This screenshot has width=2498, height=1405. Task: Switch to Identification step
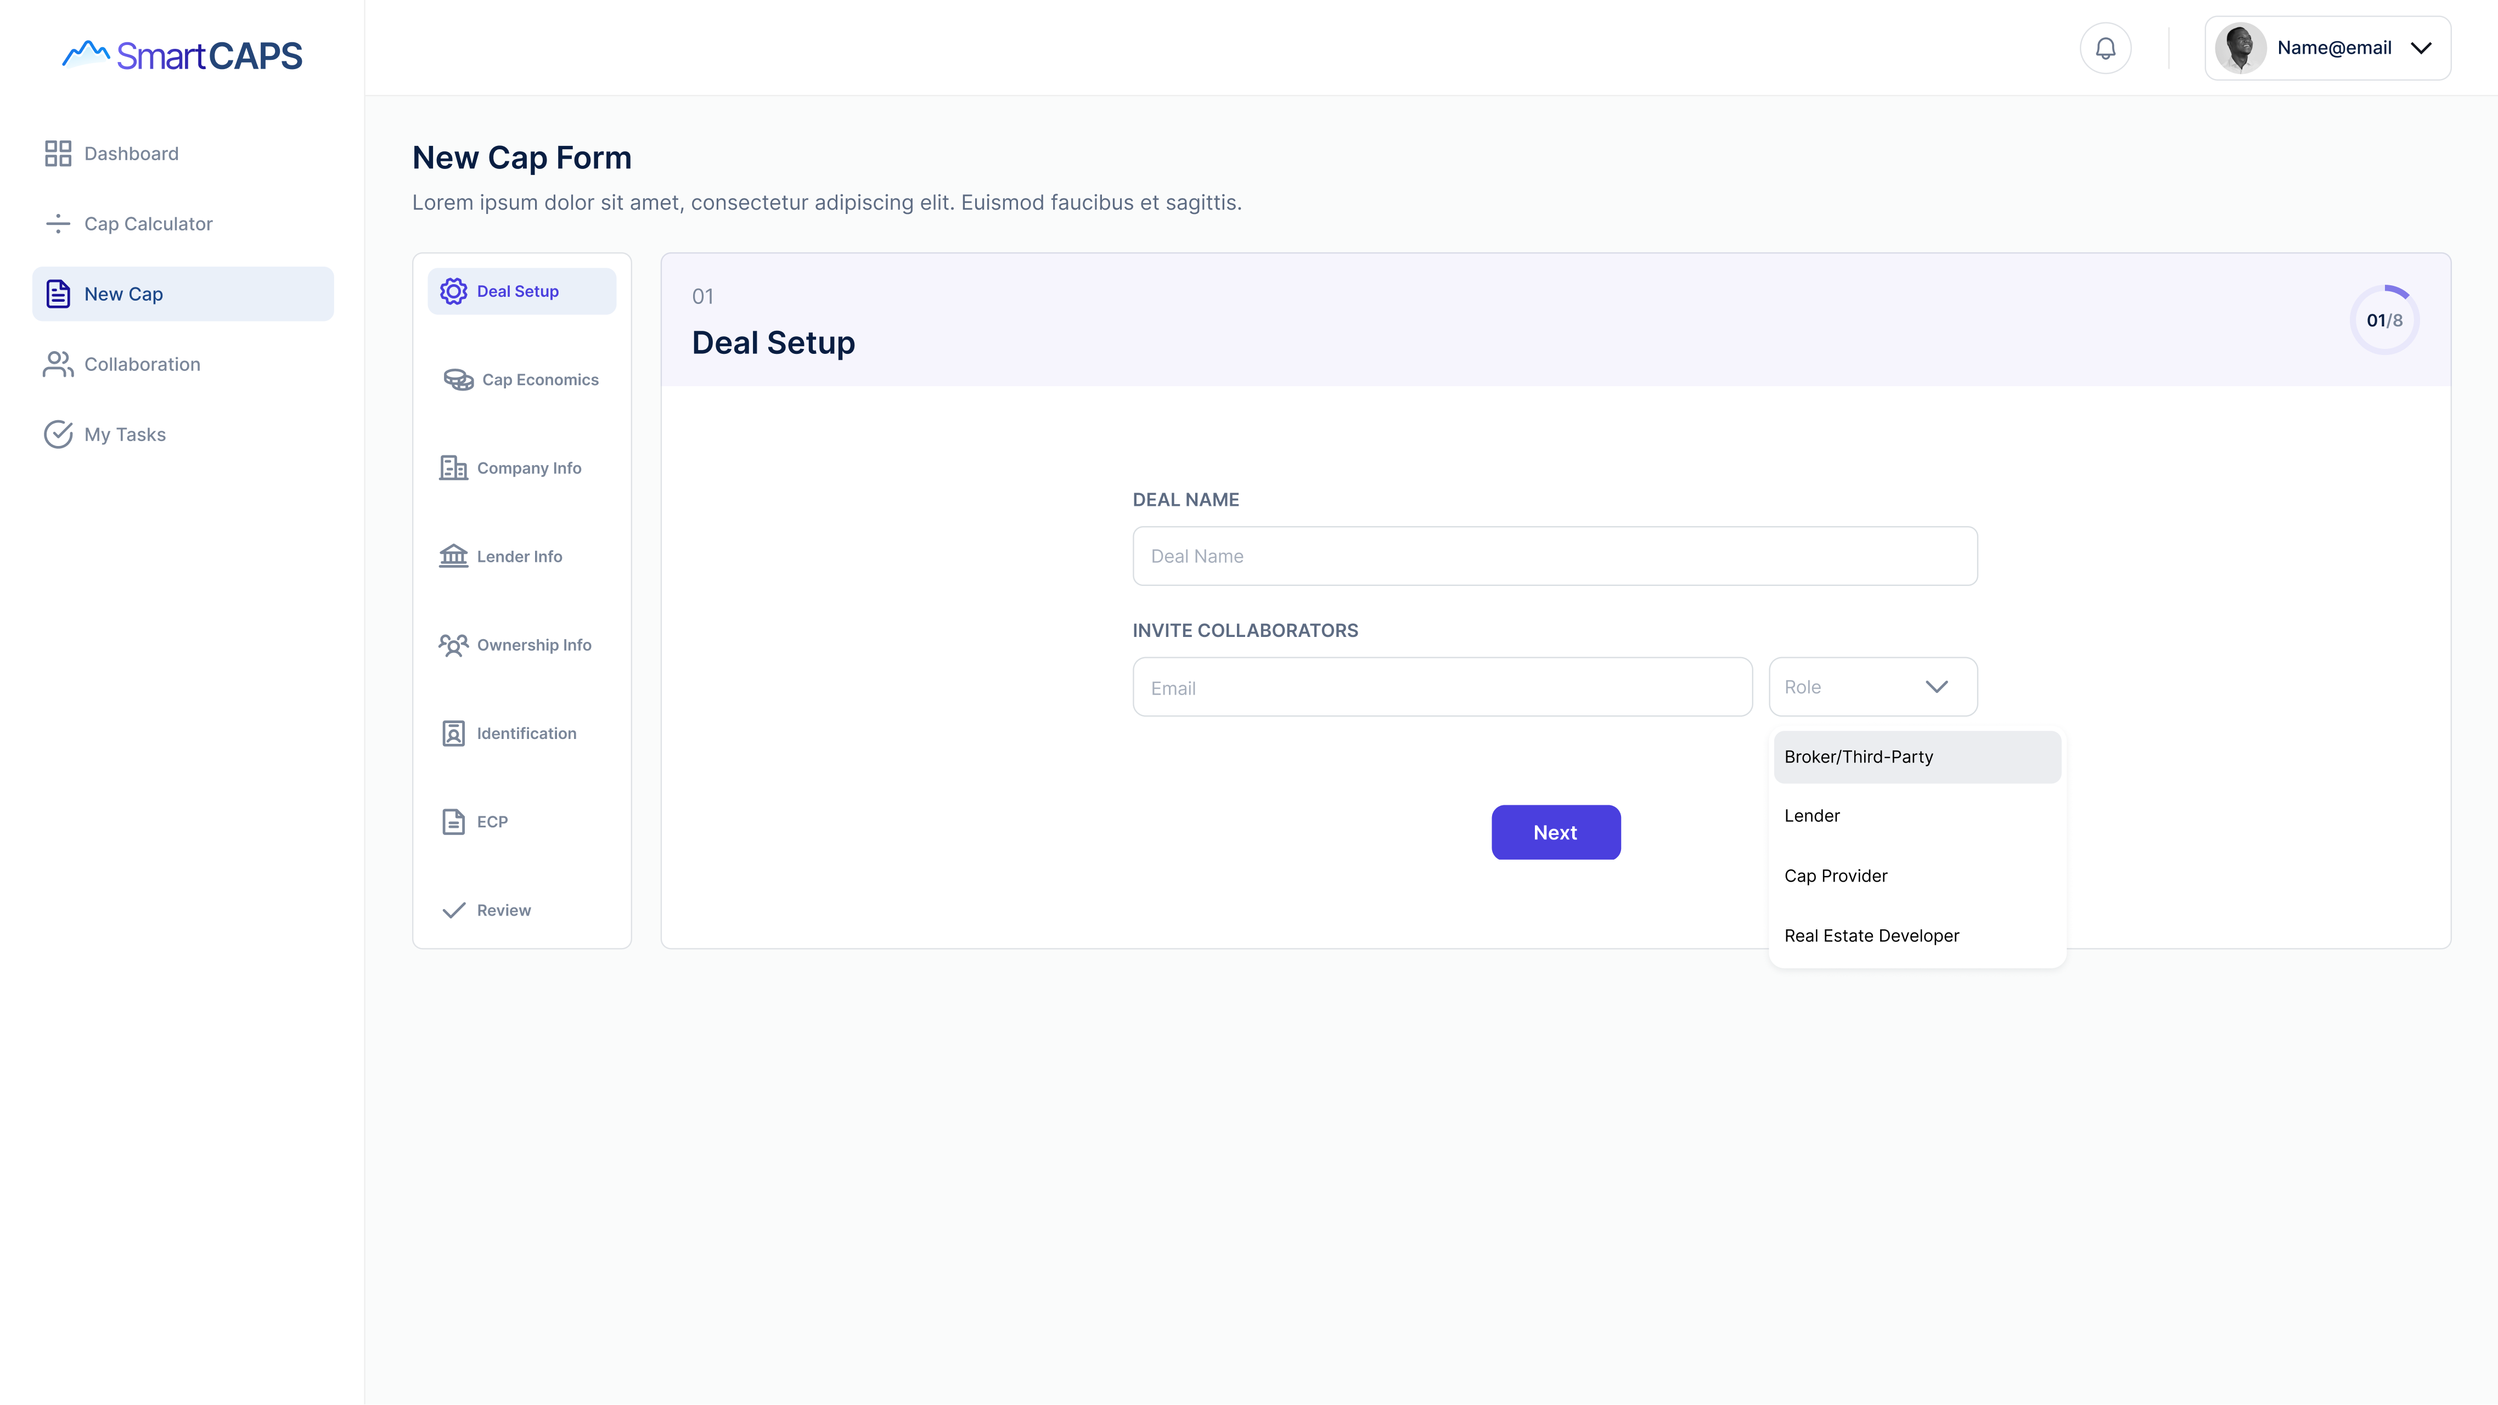(x=522, y=733)
